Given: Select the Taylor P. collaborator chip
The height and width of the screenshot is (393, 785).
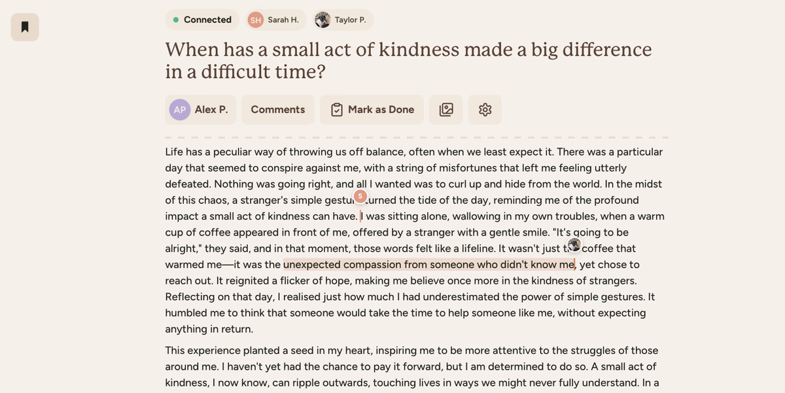Looking at the screenshot, I should pos(343,20).
